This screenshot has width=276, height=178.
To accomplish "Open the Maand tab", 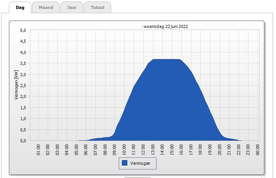I will pyautogui.click(x=45, y=7).
